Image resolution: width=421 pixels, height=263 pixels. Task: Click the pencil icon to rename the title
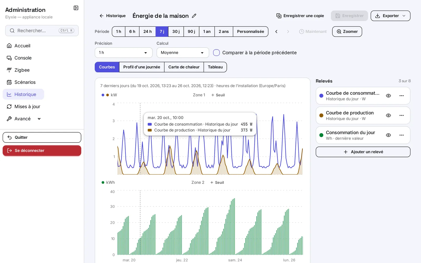[x=194, y=16]
